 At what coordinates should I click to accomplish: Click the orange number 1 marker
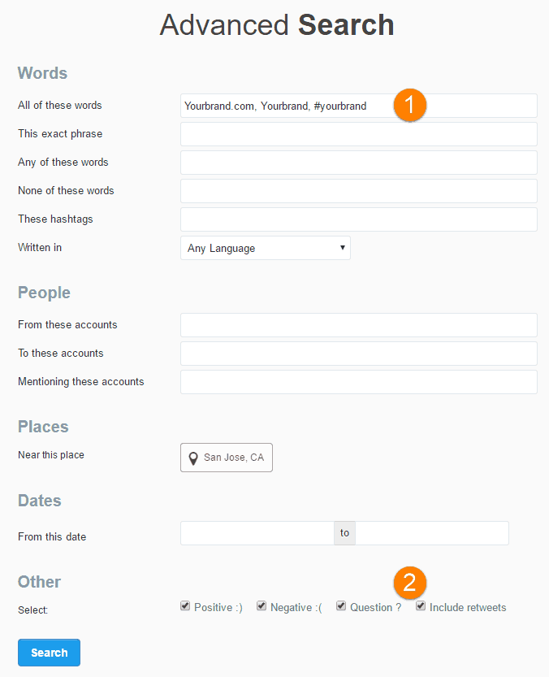410,106
